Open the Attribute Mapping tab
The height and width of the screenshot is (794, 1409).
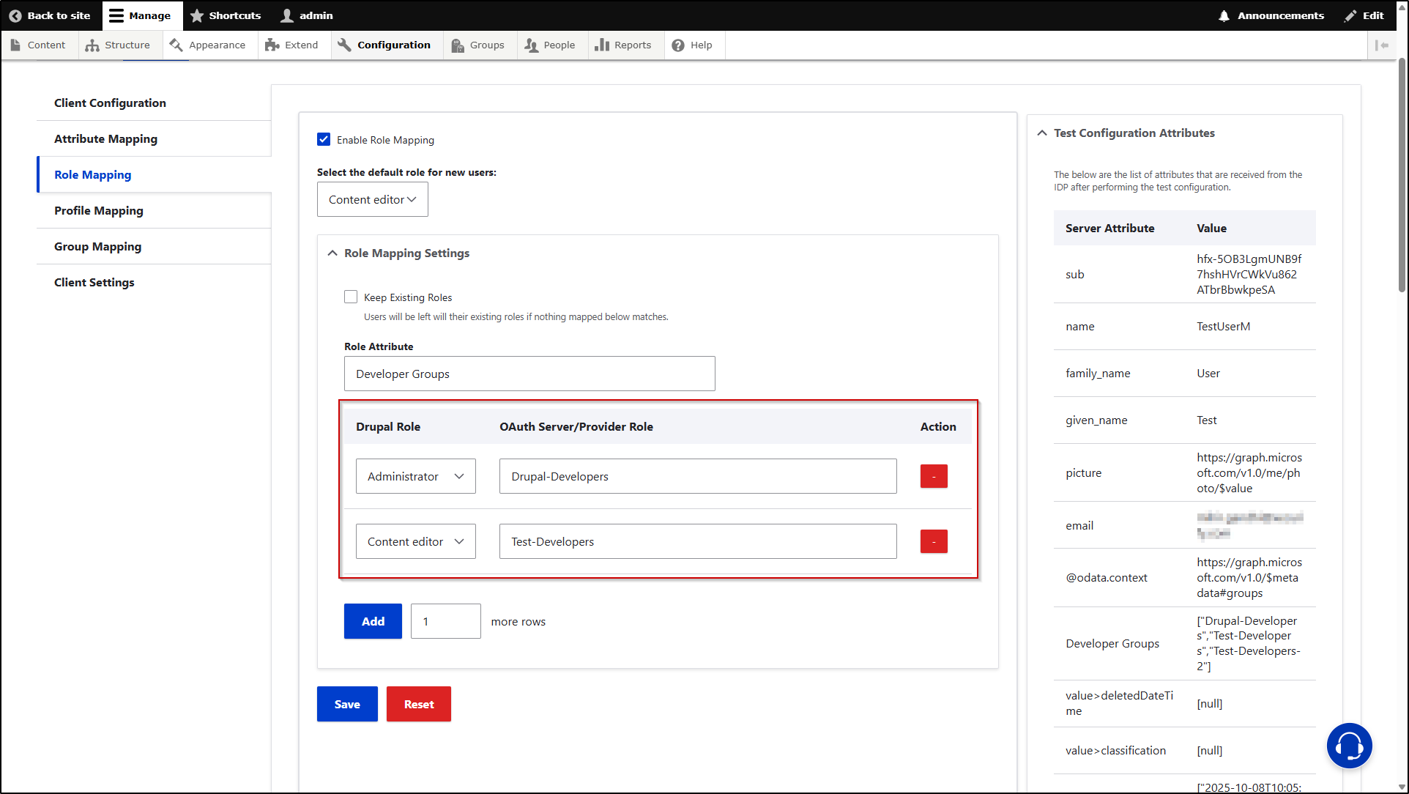click(x=105, y=138)
